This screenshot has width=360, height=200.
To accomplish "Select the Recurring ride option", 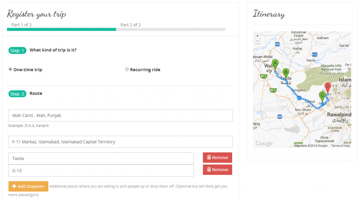I will tap(127, 69).
